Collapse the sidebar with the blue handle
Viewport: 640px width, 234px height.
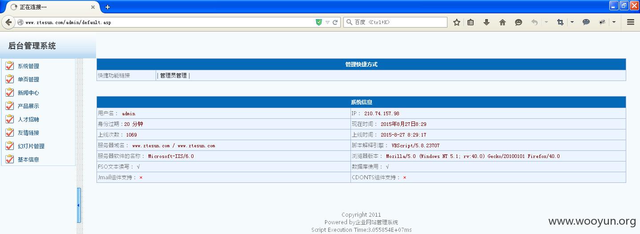79,205
